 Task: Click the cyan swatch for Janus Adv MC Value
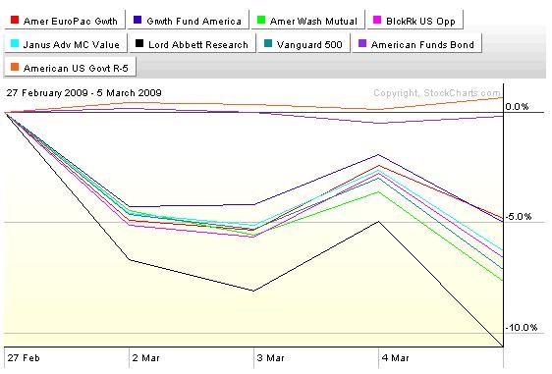[x=15, y=43]
